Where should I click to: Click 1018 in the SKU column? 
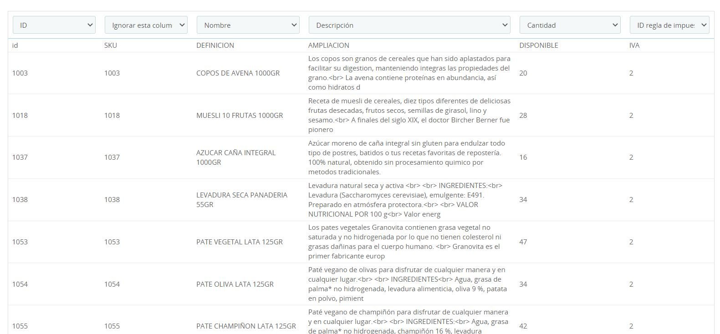(x=112, y=116)
